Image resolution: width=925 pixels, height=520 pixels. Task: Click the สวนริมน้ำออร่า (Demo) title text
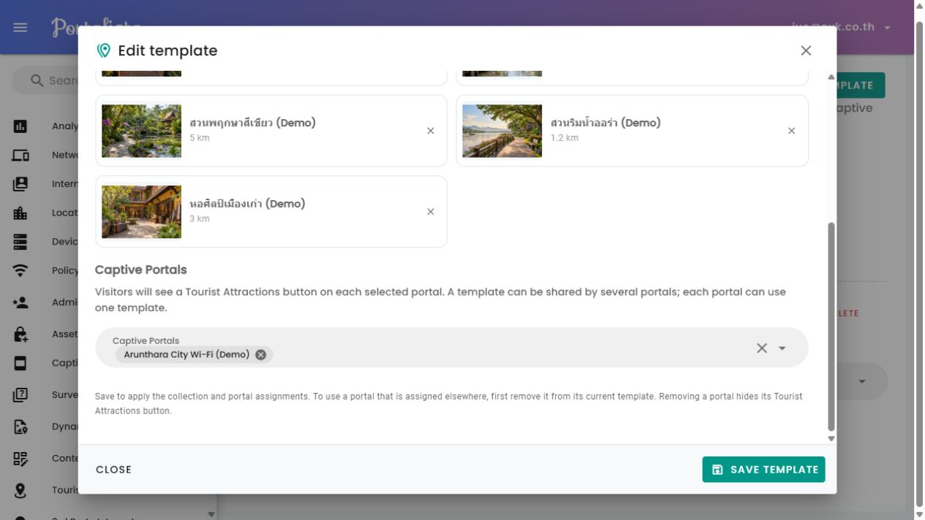click(x=605, y=123)
